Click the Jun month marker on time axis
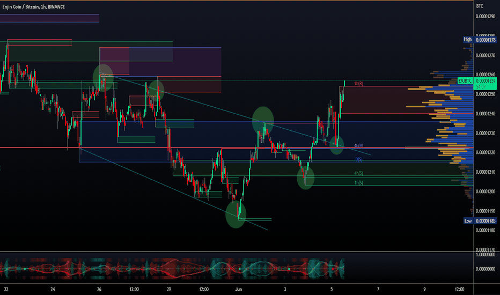Viewport: 500px width, 295px height. (x=239, y=289)
